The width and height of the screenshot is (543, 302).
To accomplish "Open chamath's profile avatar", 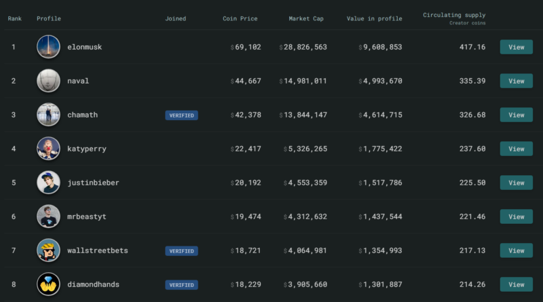I will (48, 115).
